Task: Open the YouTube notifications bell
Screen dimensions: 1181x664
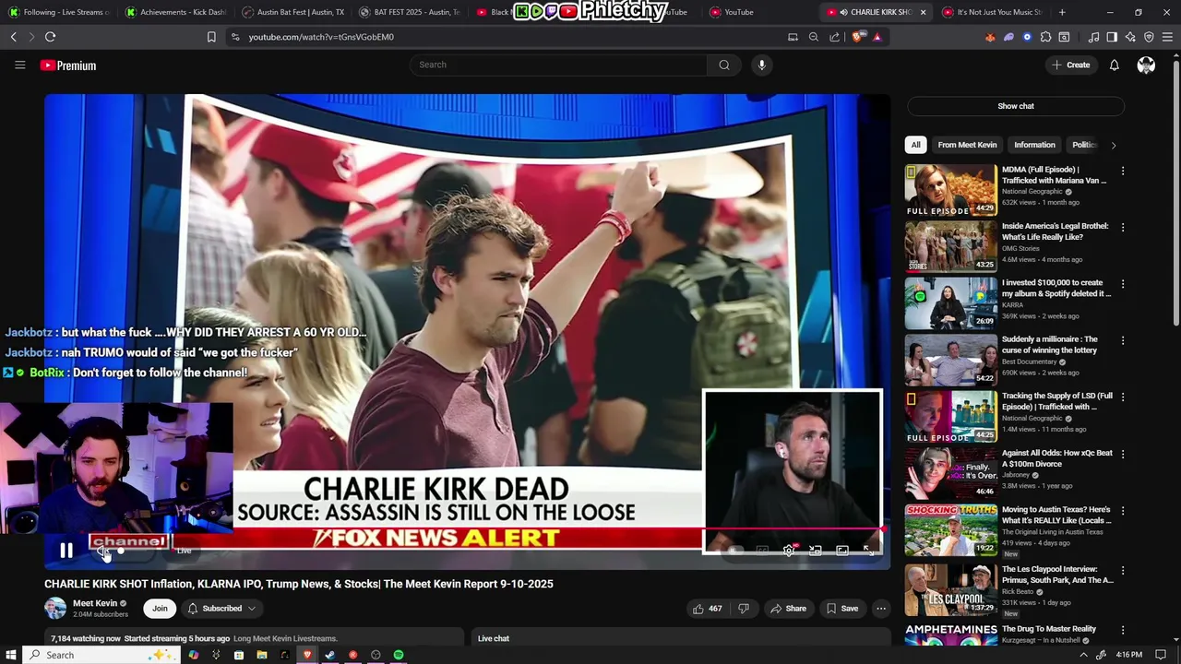Action: (x=1114, y=65)
